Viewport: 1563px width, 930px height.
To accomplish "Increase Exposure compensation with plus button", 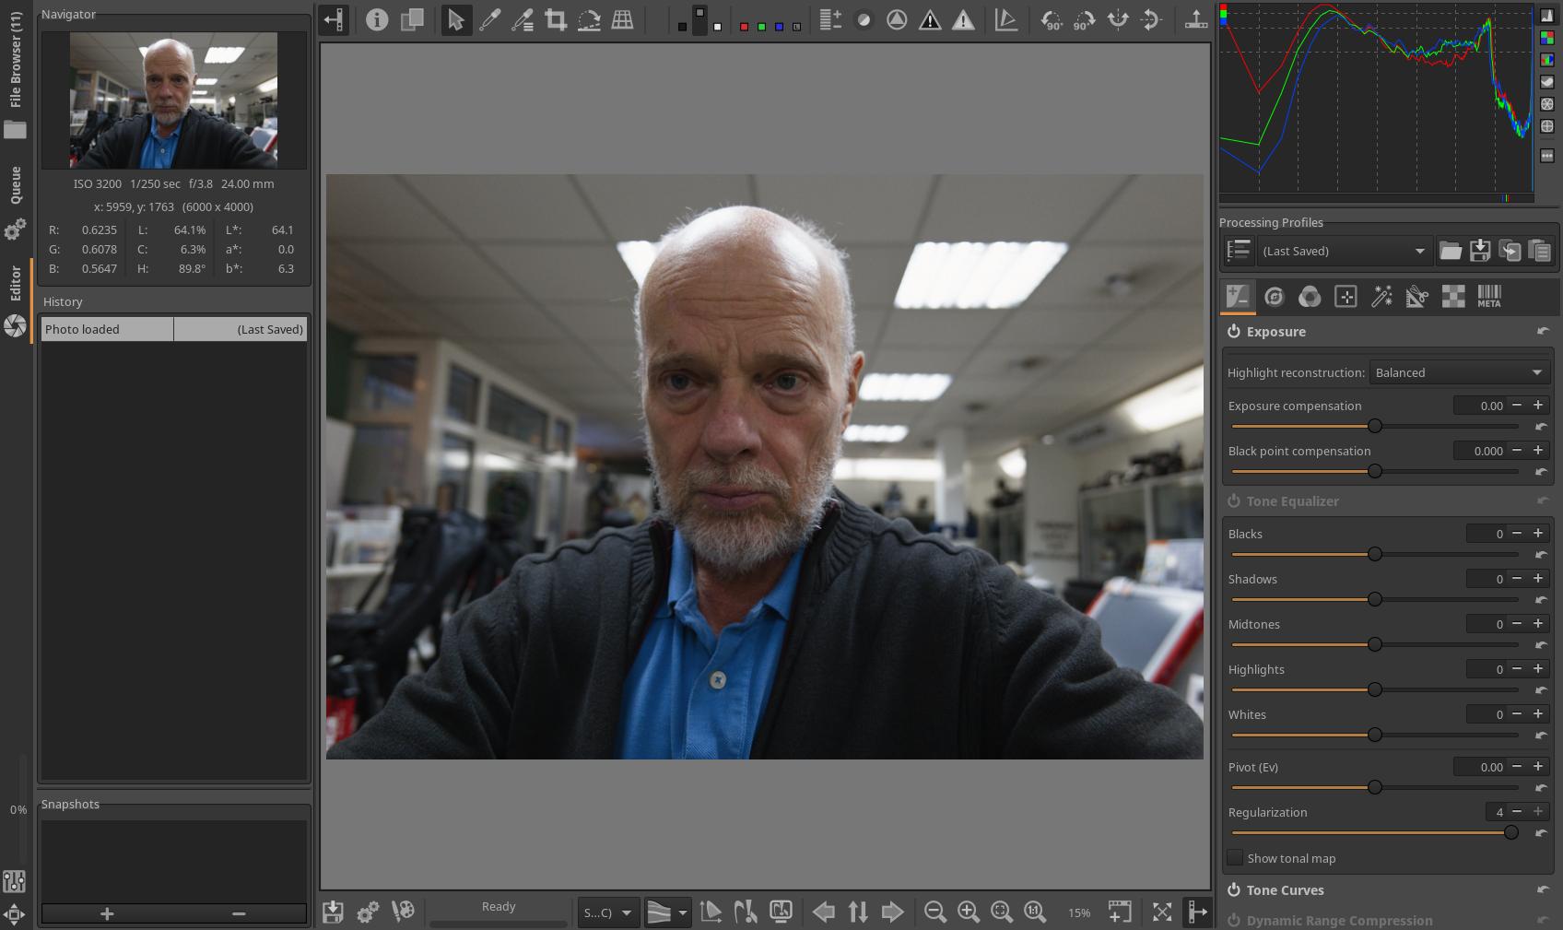I will [x=1537, y=405].
